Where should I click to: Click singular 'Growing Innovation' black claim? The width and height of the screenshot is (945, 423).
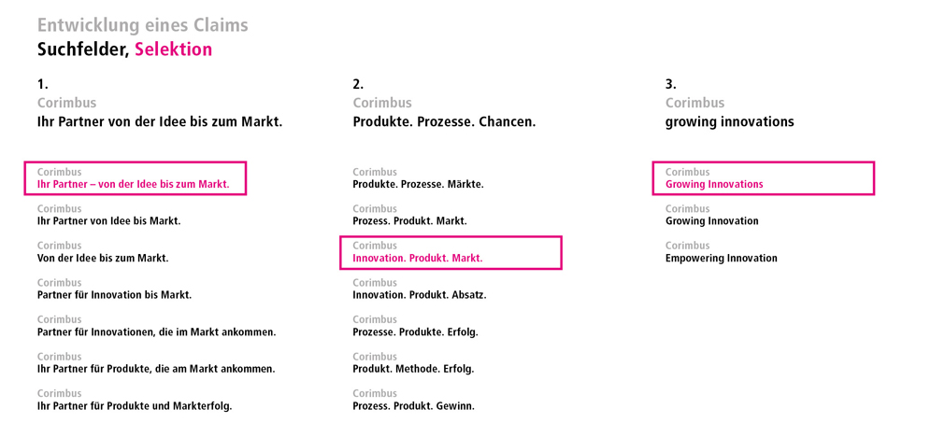(x=711, y=220)
